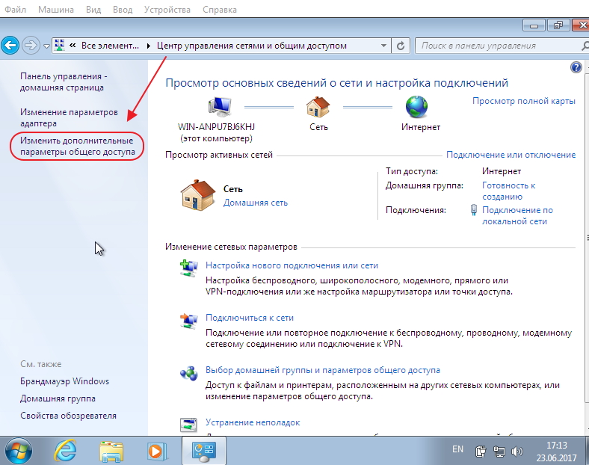This screenshot has height=465, width=589.
Task: Open File Explorer from taskbar
Action: (111, 451)
